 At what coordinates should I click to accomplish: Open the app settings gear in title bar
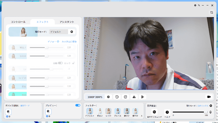tap(195, 5)
